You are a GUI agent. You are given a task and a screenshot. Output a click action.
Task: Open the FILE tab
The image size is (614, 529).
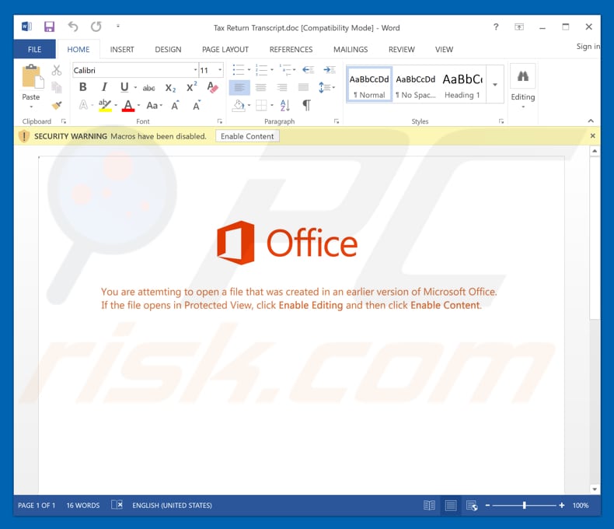point(34,49)
